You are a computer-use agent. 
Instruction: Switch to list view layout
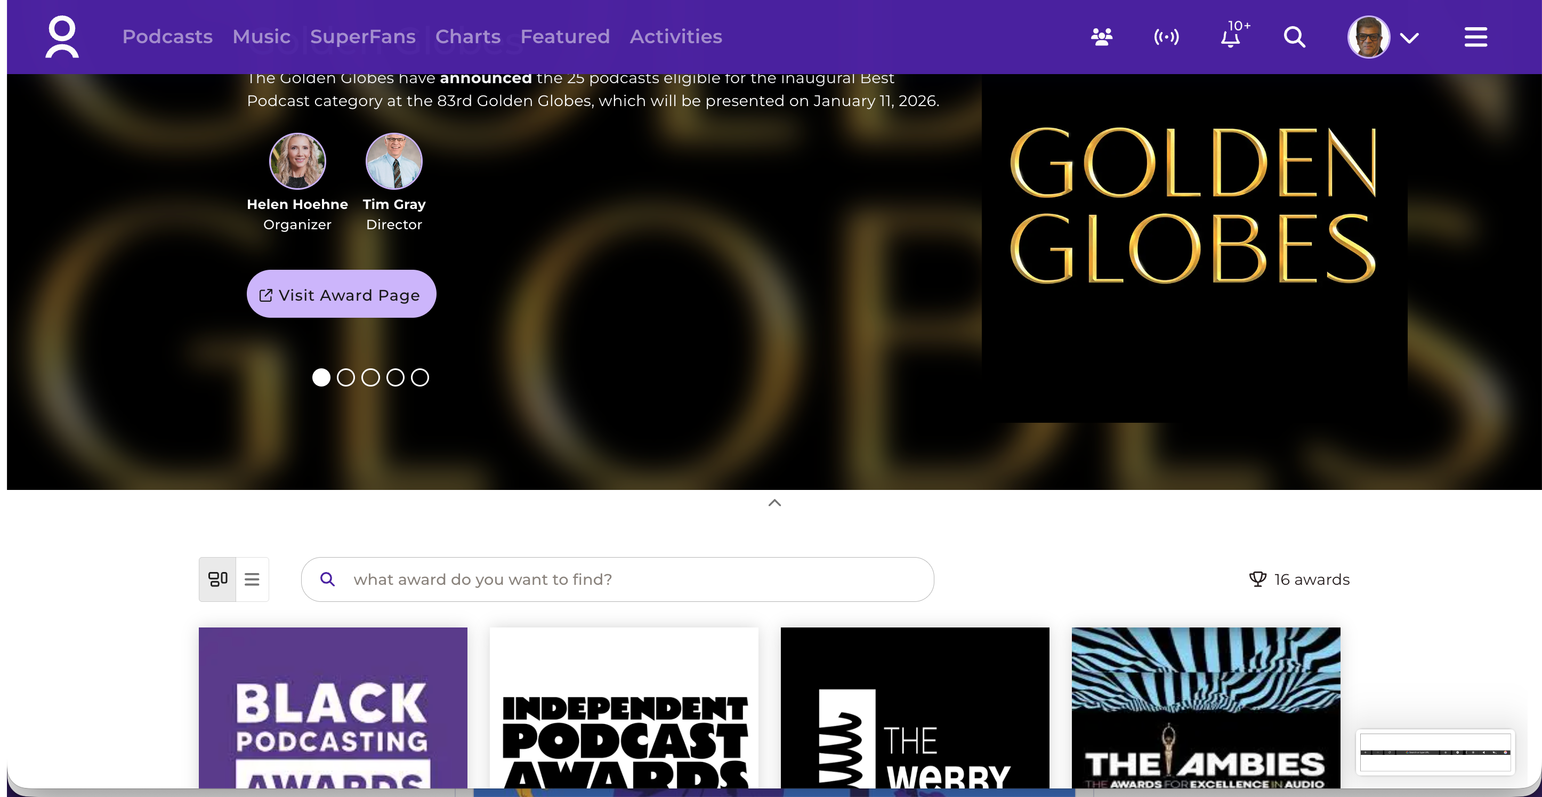pos(252,579)
